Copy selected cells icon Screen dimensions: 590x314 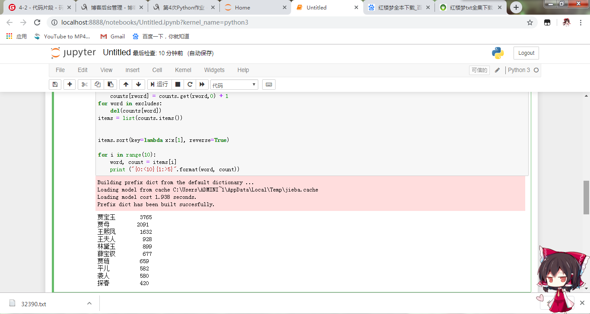98,85
